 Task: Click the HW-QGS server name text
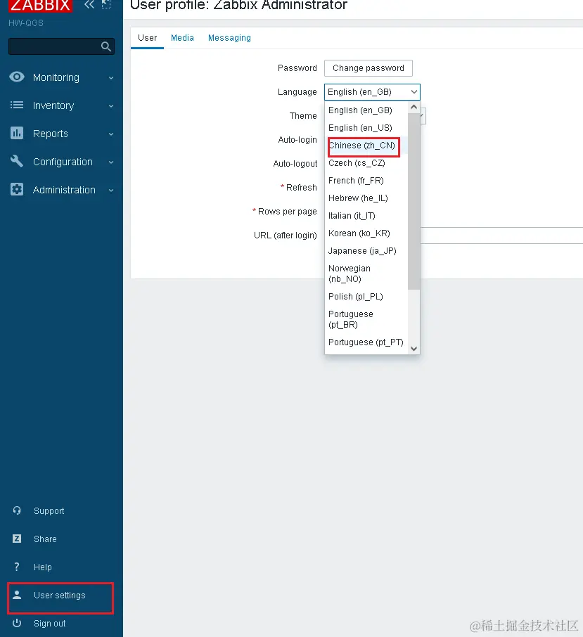[25, 23]
